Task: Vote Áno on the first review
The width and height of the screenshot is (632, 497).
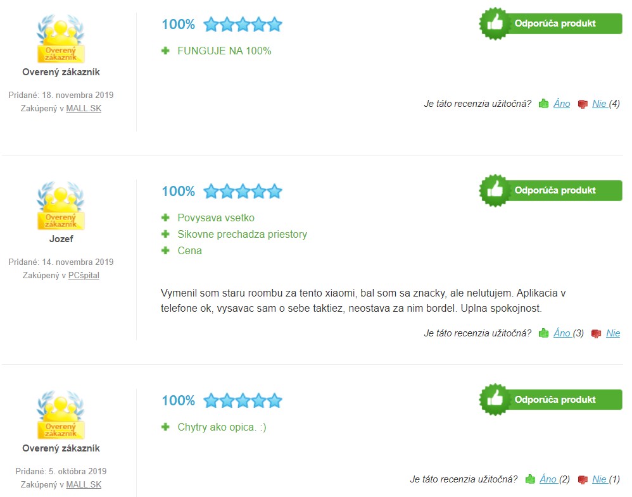Action: click(x=562, y=104)
